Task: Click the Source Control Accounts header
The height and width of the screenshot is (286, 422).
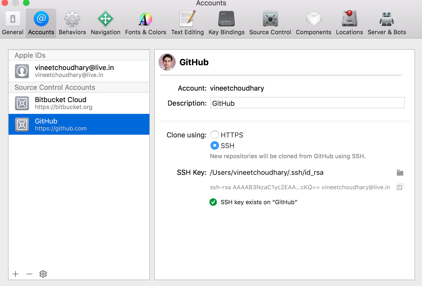Action: pyautogui.click(x=79, y=87)
